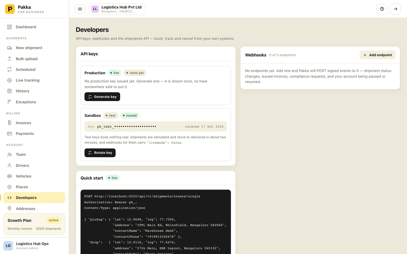Click the New shipment truck icon

[9, 48]
